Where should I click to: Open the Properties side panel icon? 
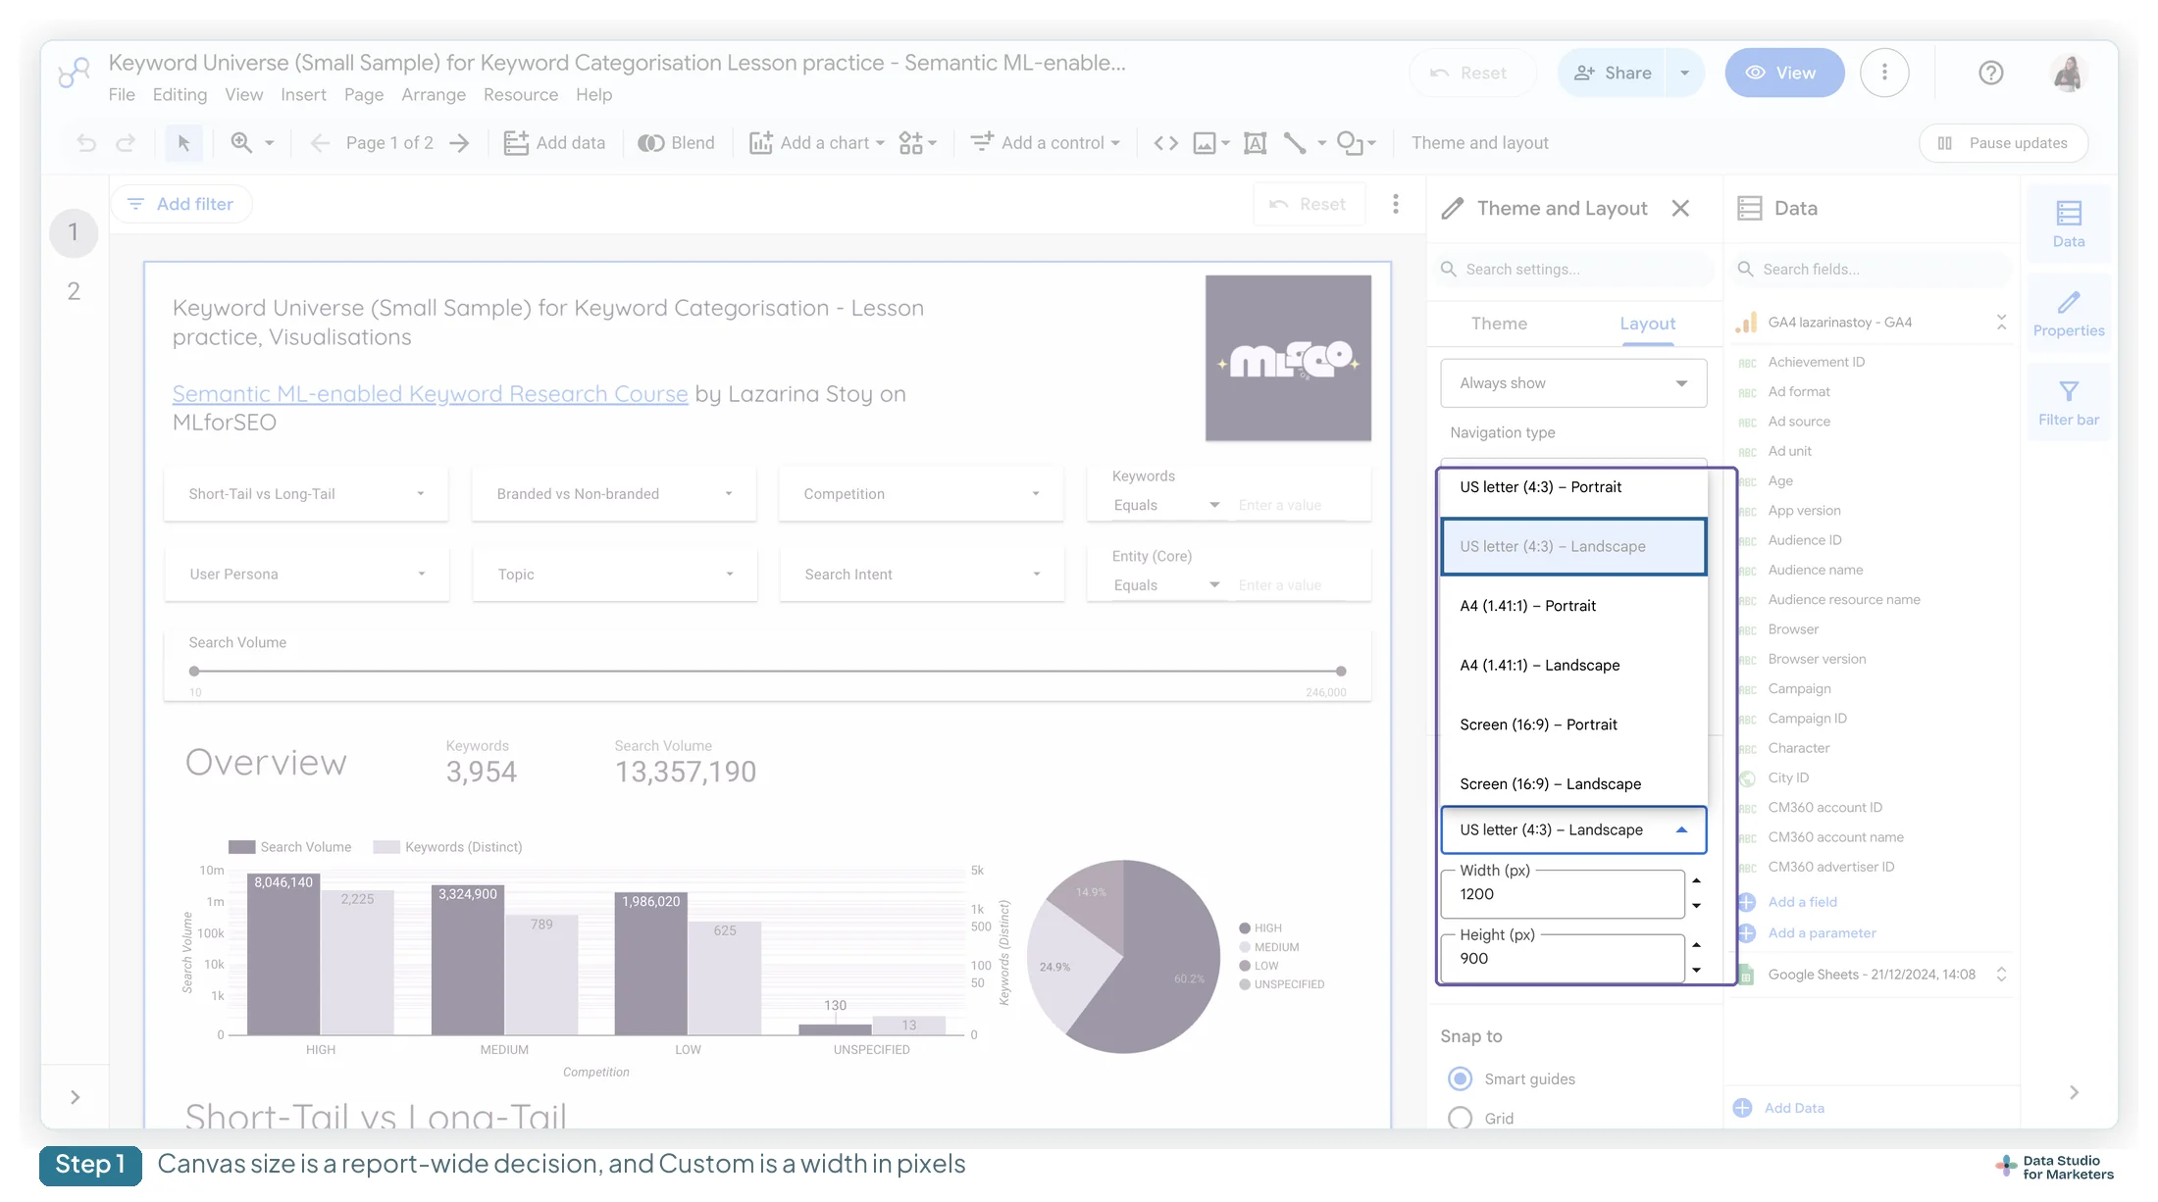coord(2069,315)
